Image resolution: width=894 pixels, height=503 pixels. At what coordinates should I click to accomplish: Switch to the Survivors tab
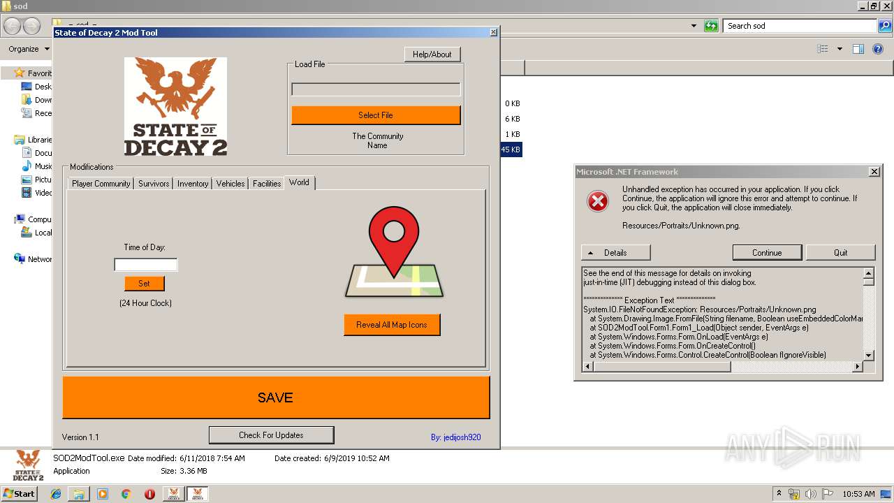[154, 184]
